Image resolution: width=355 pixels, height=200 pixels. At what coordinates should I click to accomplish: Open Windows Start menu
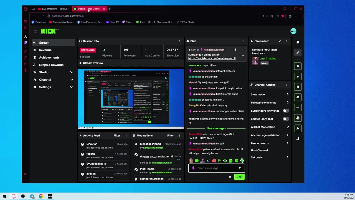[4, 196]
